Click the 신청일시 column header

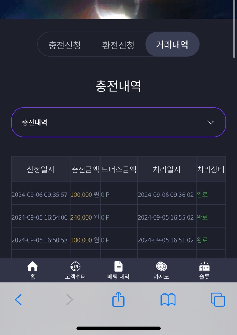[x=41, y=169]
